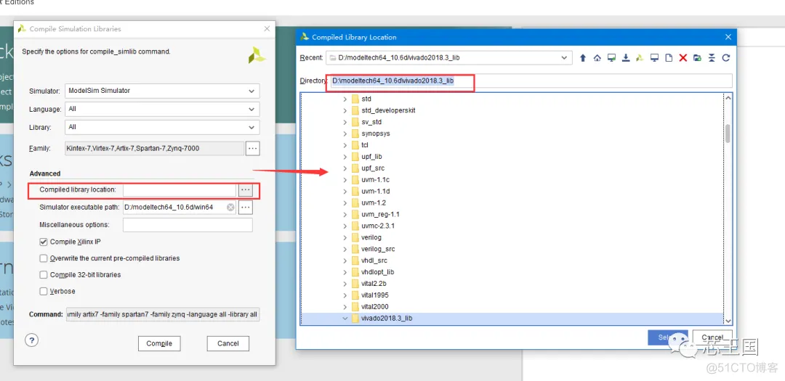Image resolution: width=785 pixels, height=381 pixels.
Task: Click folder icon of vital2.2b
Action: tap(355, 284)
